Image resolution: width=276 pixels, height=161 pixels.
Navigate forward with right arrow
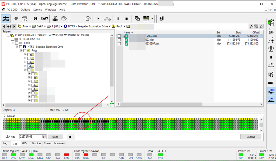14,26
